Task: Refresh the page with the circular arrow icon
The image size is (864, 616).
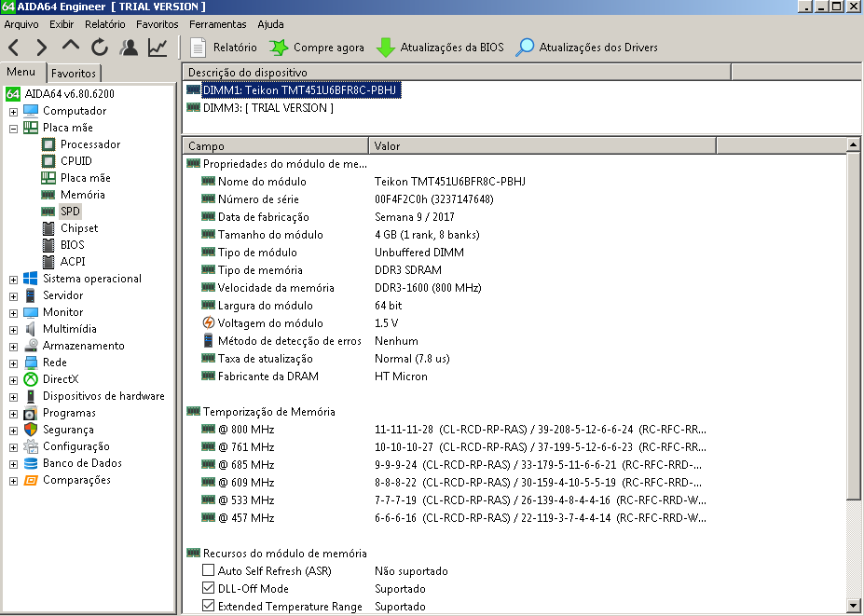Action: (x=100, y=48)
